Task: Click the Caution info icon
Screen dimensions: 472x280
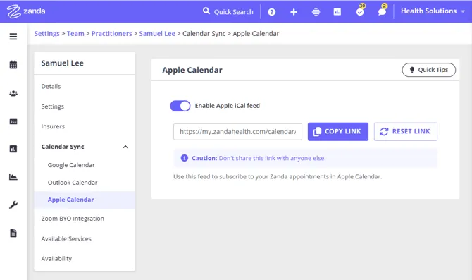Action: pos(185,158)
